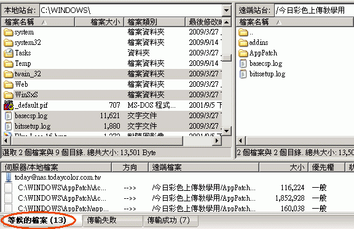Click the local list vertical scrollbar down arrow
The image size is (354, 229).
(227, 131)
